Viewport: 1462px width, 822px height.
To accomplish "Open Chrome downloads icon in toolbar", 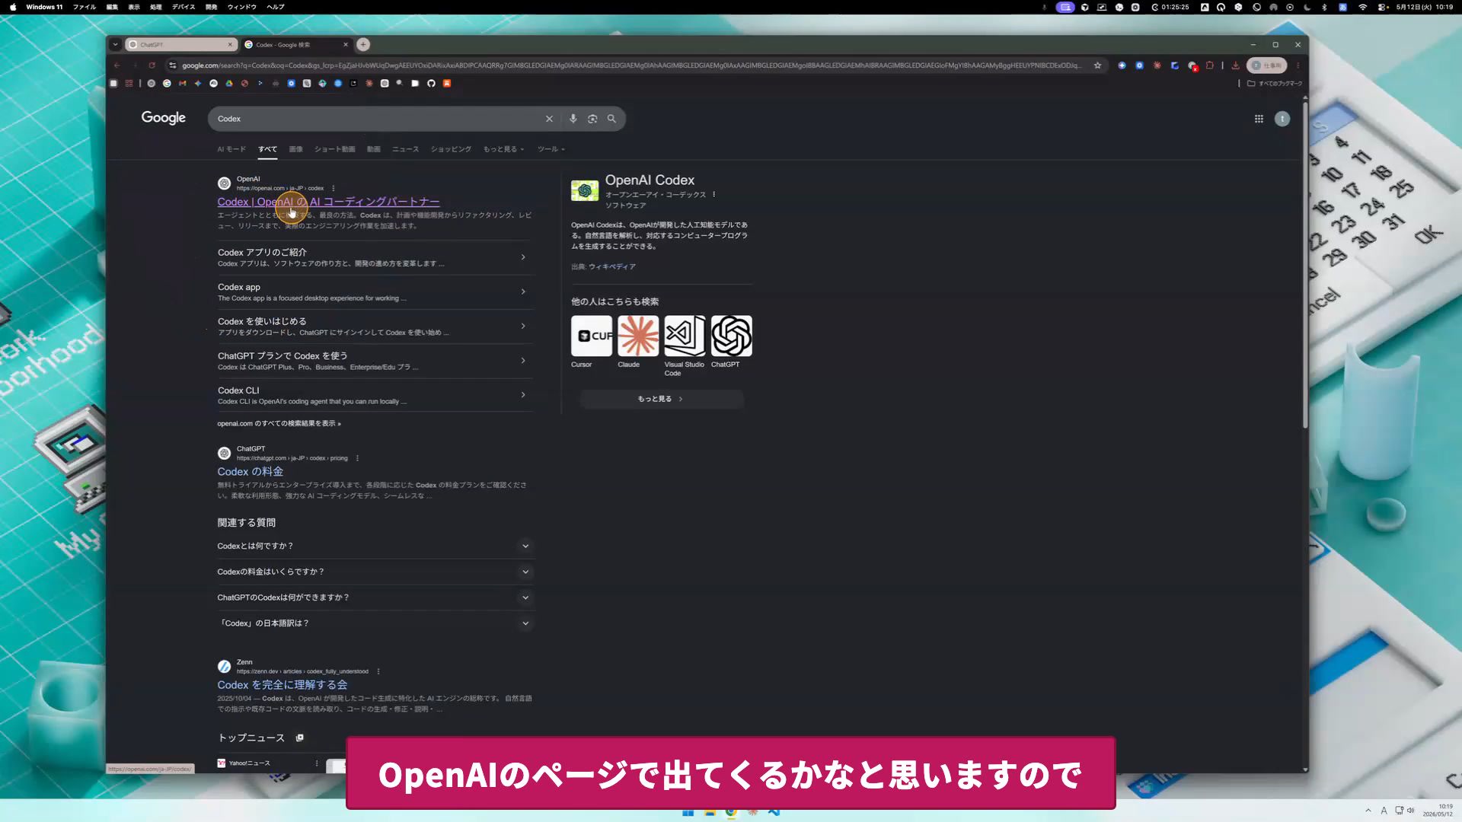I will click(x=1235, y=65).
